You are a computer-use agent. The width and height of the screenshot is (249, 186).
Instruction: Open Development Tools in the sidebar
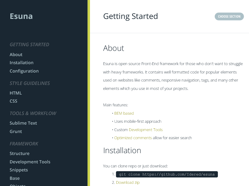click(30, 162)
